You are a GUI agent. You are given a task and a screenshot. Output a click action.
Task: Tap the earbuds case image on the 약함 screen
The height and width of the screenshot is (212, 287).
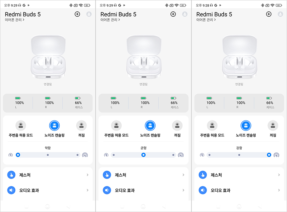tap(48, 57)
